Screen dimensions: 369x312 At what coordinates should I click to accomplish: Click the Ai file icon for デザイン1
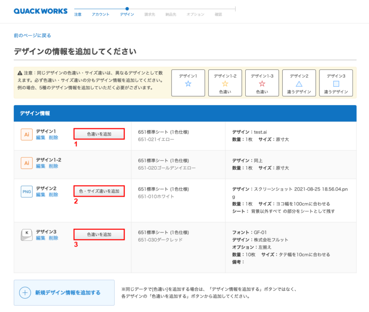(26, 135)
